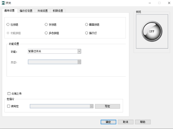Expand the 功能 dropdown list

[x=79, y=51]
